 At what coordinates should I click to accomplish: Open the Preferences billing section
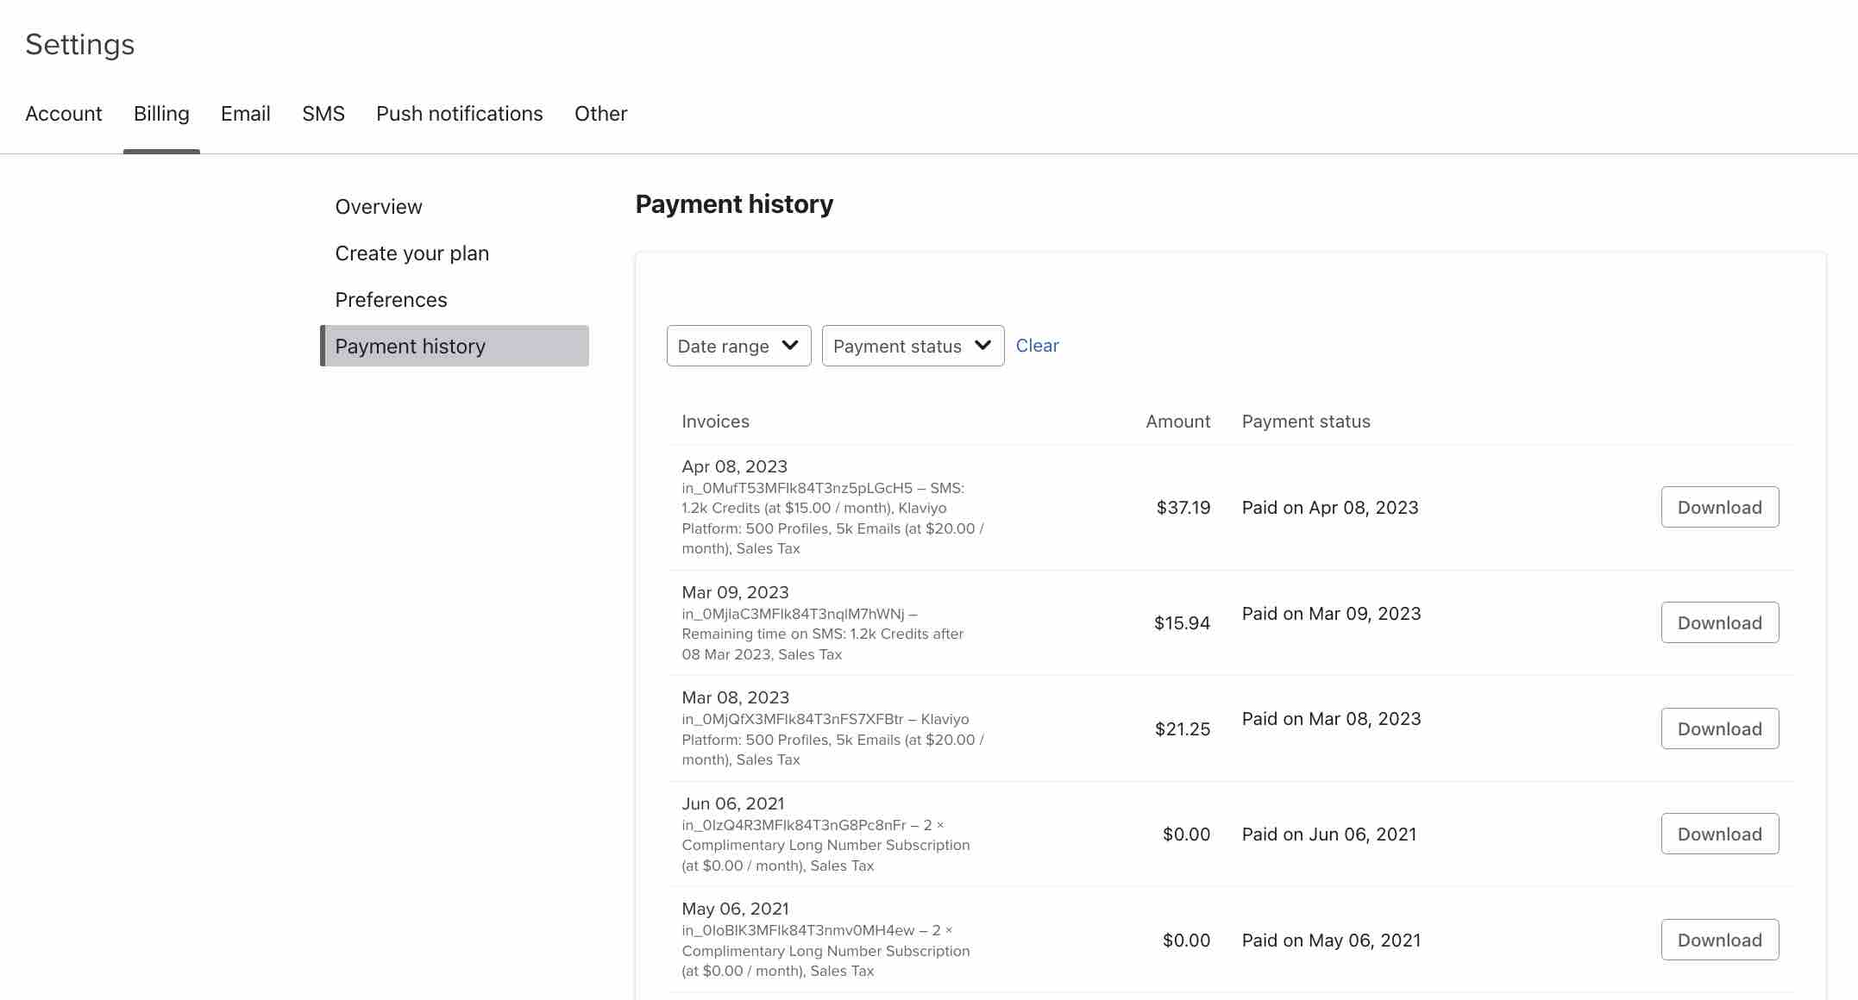click(x=391, y=298)
